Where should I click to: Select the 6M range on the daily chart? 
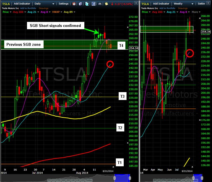click(64, 180)
